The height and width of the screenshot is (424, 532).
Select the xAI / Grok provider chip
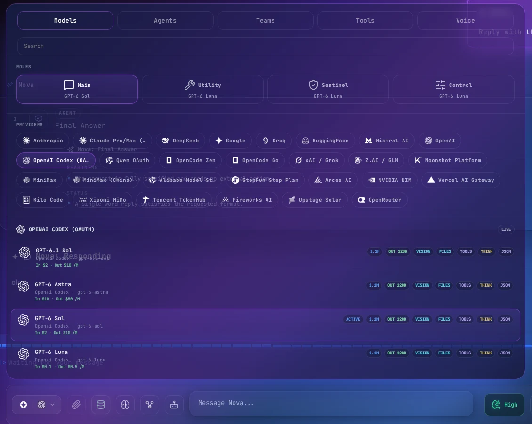pos(316,160)
